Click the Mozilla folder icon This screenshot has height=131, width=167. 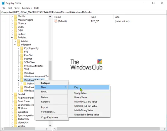15,16
